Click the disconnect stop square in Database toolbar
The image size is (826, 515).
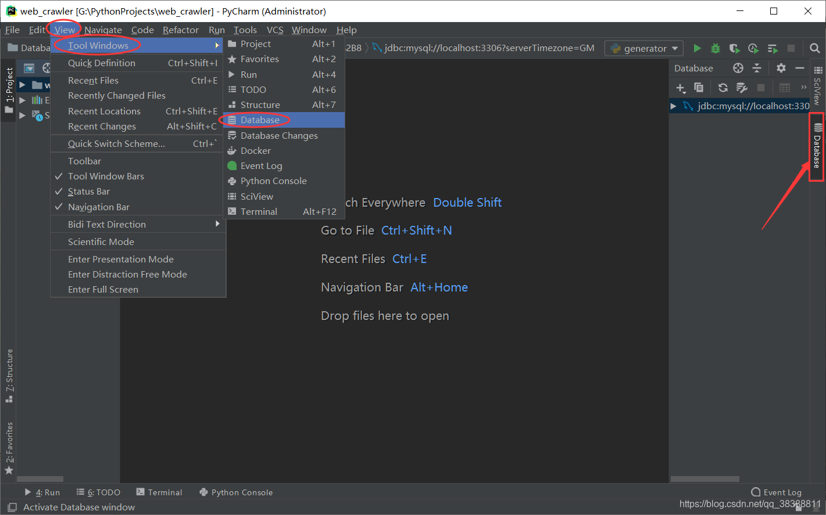click(x=761, y=88)
